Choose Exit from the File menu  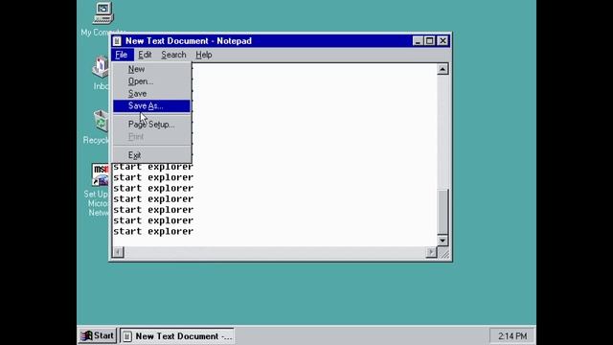[x=151, y=155]
